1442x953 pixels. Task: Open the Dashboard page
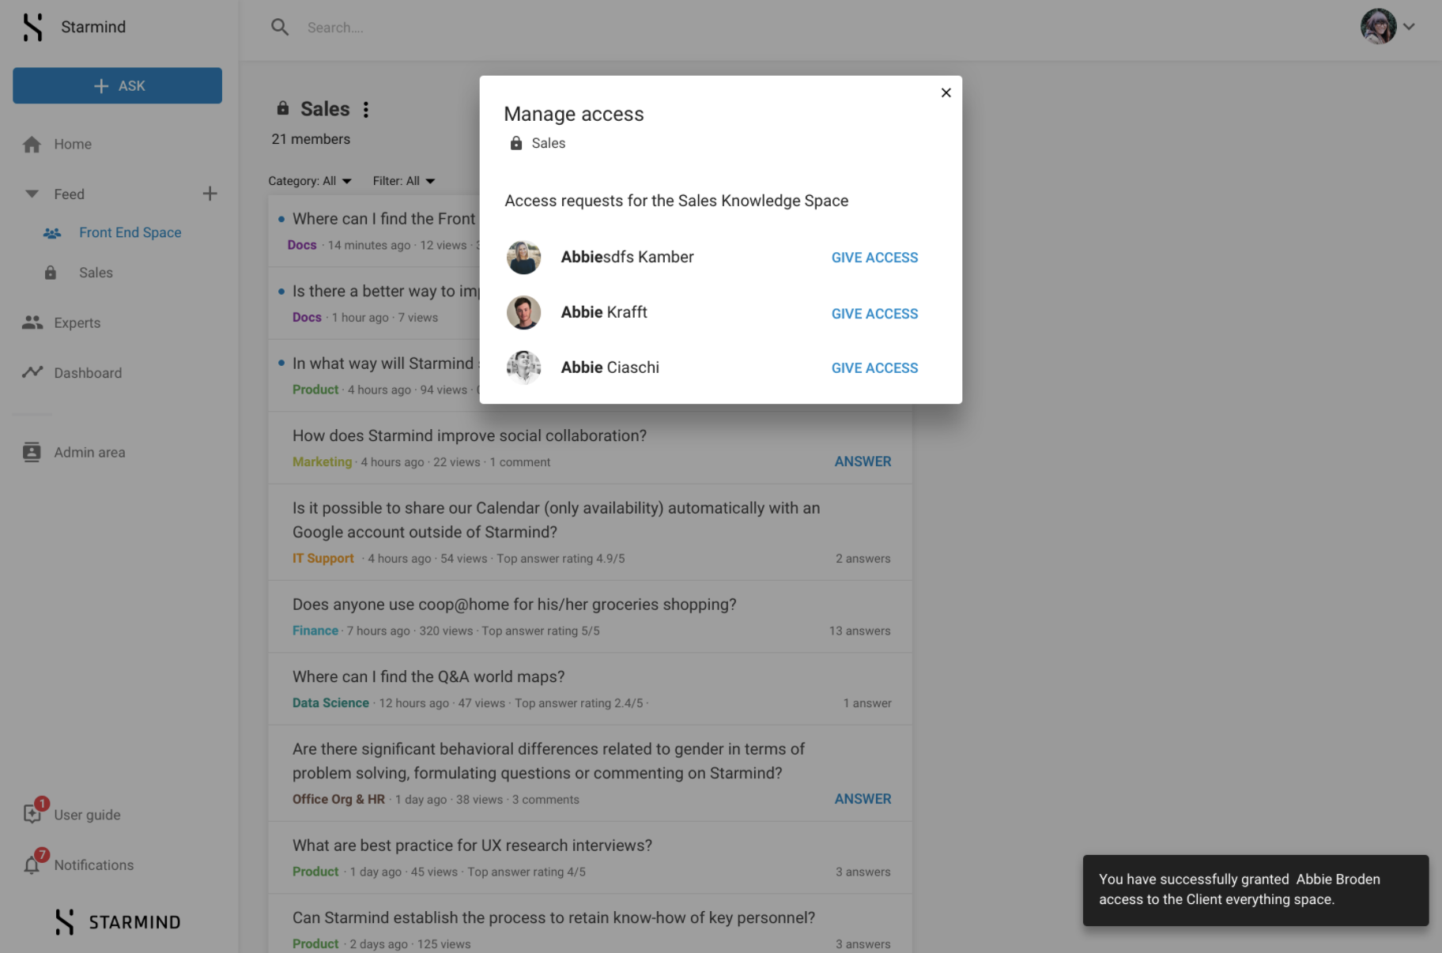pyautogui.click(x=88, y=373)
